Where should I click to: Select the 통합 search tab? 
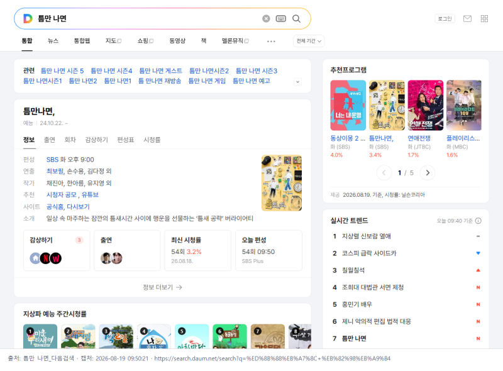pos(27,41)
